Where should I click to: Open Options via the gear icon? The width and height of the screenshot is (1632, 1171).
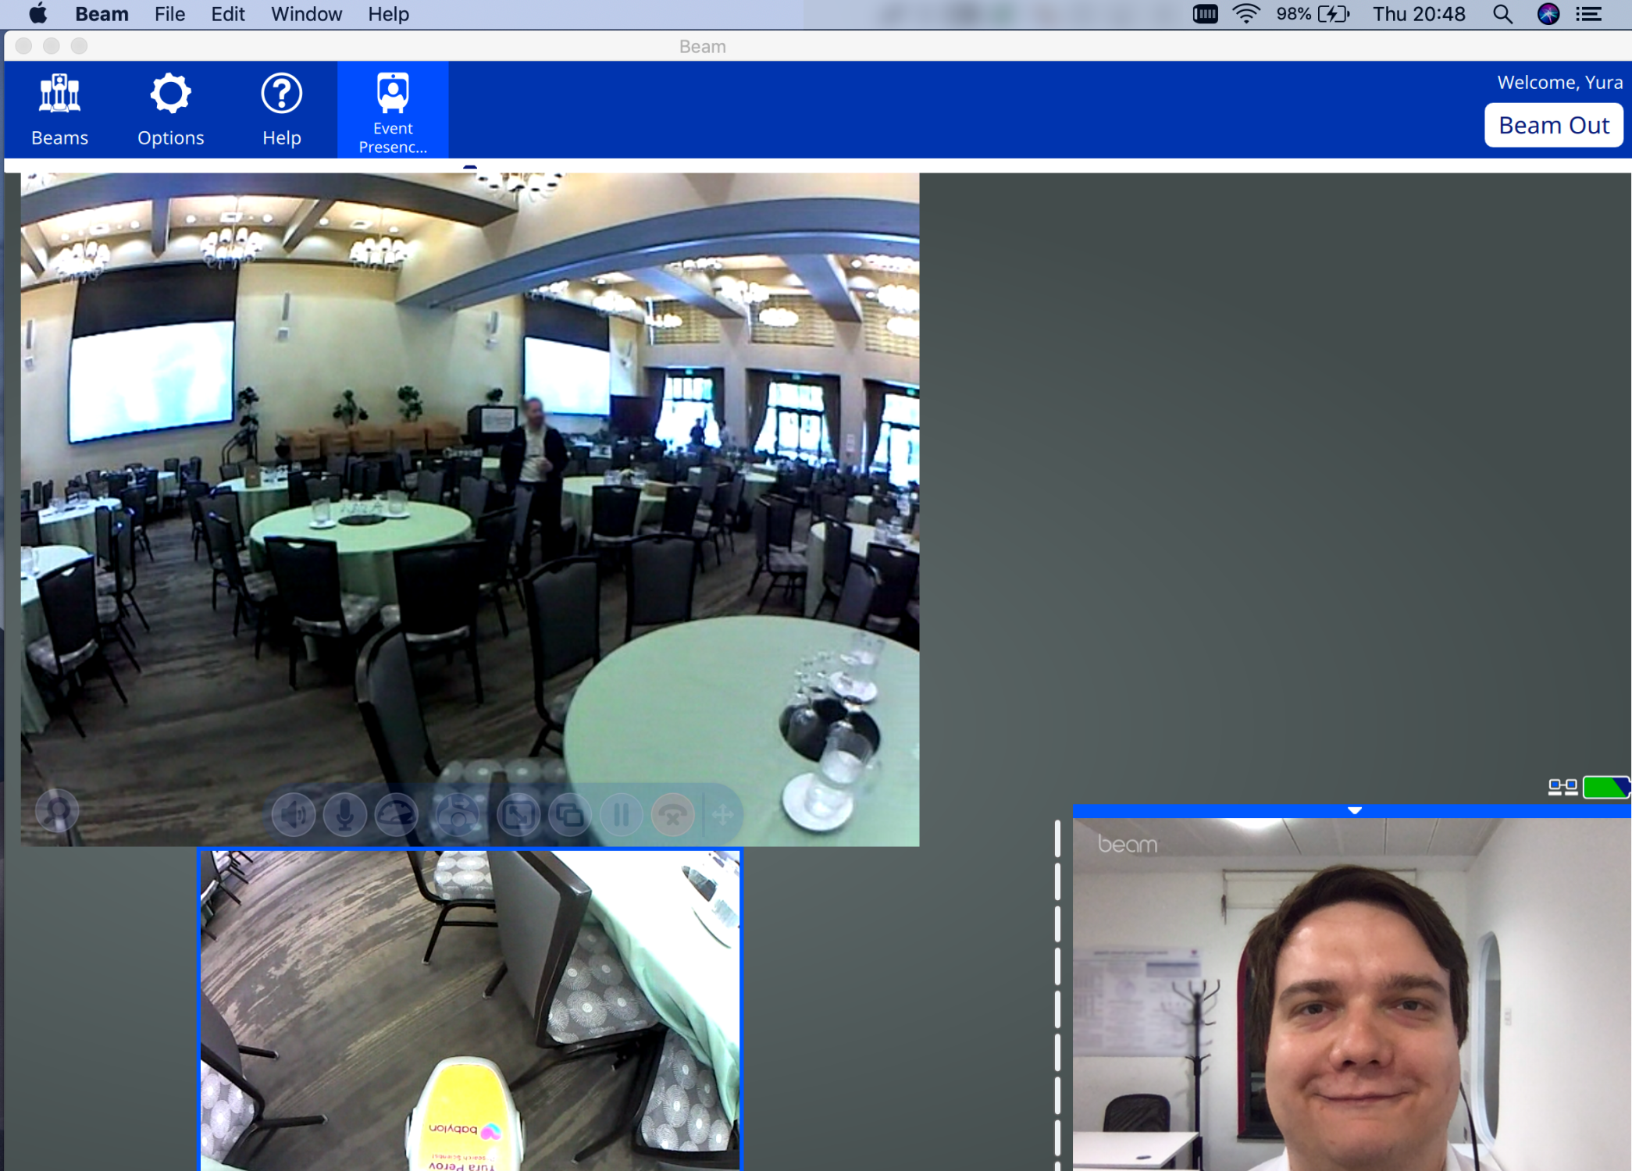170,110
